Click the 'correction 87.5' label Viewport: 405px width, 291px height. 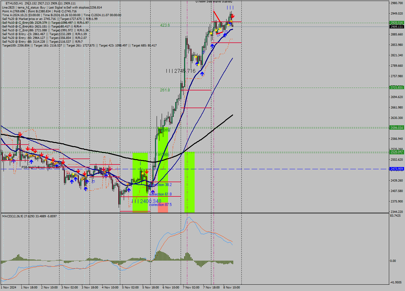(x=160, y=205)
